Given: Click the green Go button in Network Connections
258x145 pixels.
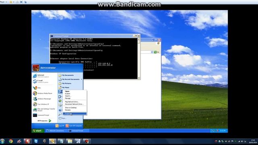Looking at the screenshot, I should click(x=155, y=52).
